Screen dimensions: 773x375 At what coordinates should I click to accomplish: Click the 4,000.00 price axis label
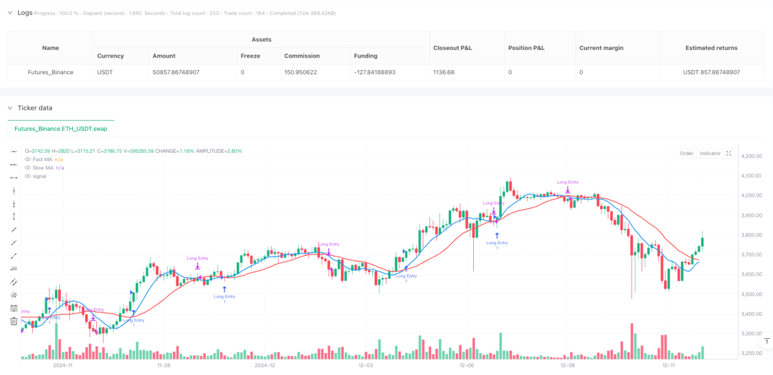(752, 195)
